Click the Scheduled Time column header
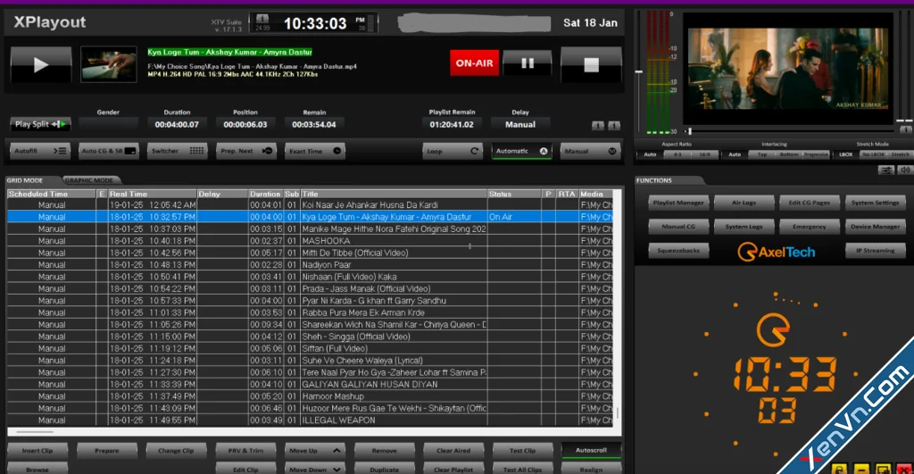This screenshot has height=474, width=914. (51, 194)
